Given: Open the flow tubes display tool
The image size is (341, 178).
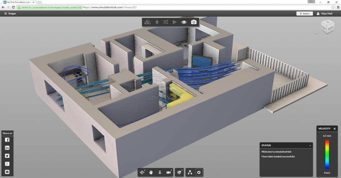Looking at the screenshot, I should point(147,22).
